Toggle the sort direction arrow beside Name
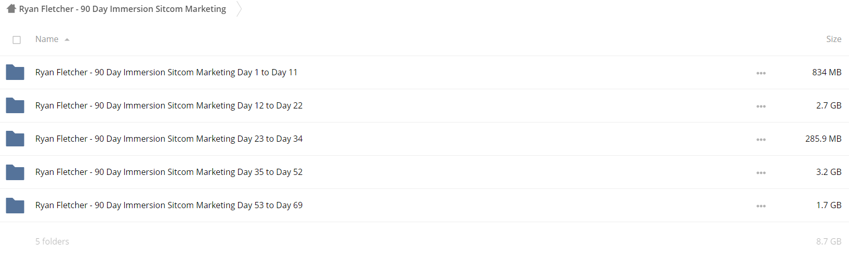The width and height of the screenshot is (849, 258). 67,39
